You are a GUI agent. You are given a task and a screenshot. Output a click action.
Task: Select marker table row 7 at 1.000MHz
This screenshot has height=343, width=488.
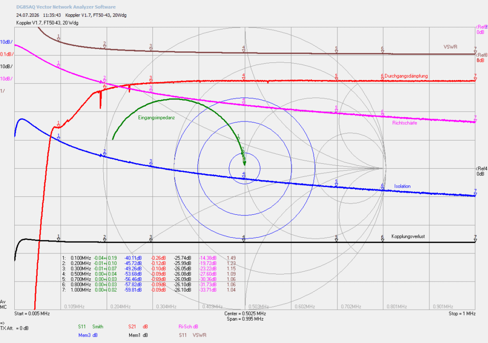coord(149,290)
